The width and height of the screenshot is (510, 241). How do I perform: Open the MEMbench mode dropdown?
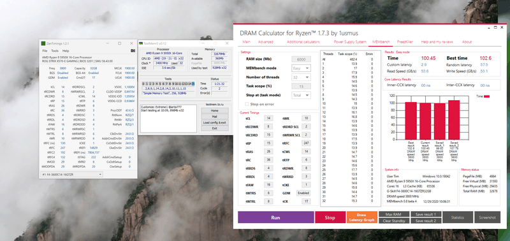tap(301, 68)
